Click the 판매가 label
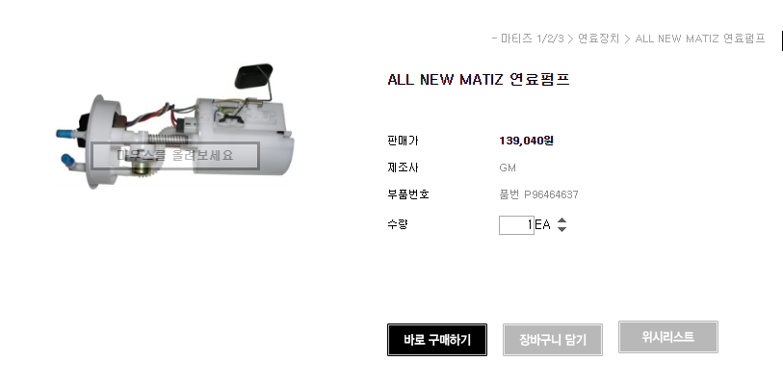The width and height of the screenshot is (783, 387). 403,141
